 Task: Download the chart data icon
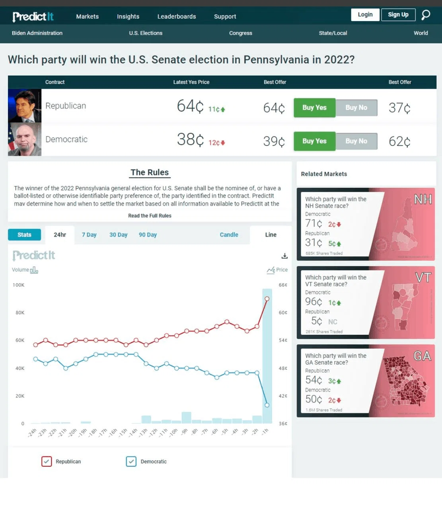[x=284, y=256]
